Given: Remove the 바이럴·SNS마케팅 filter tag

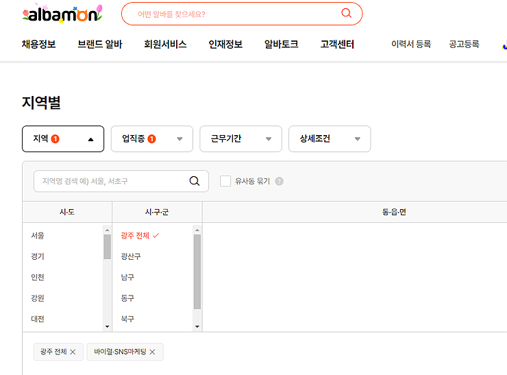Looking at the screenshot, I should coord(152,352).
